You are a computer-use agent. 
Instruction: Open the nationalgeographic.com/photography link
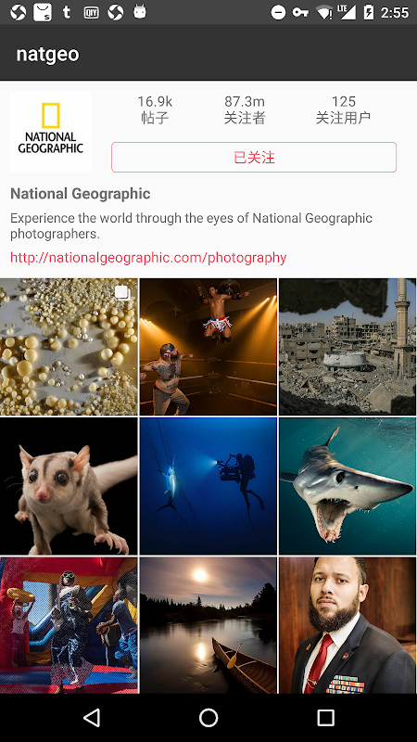[x=148, y=258]
